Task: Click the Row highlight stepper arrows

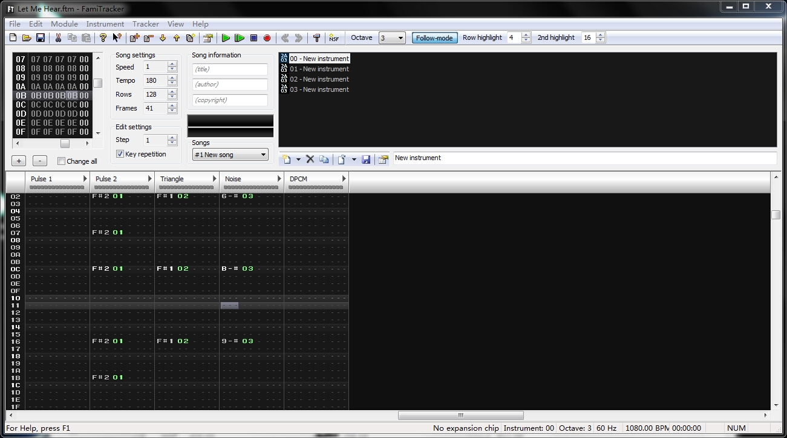Action: click(x=526, y=37)
